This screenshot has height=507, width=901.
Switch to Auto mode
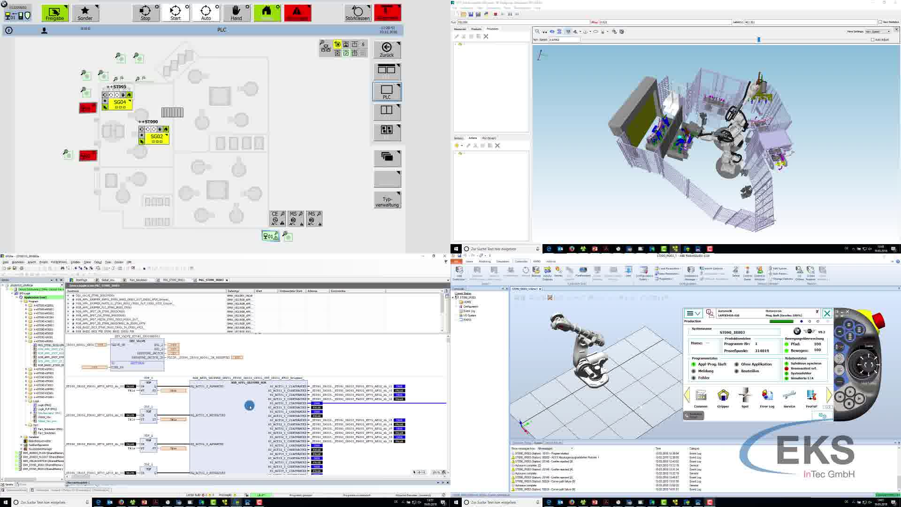206,13
